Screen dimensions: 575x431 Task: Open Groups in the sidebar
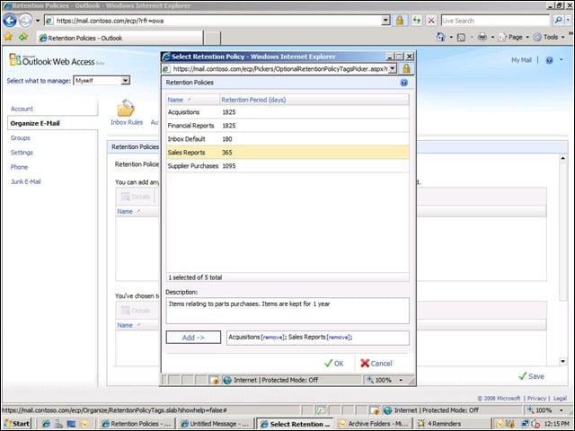pos(21,138)
